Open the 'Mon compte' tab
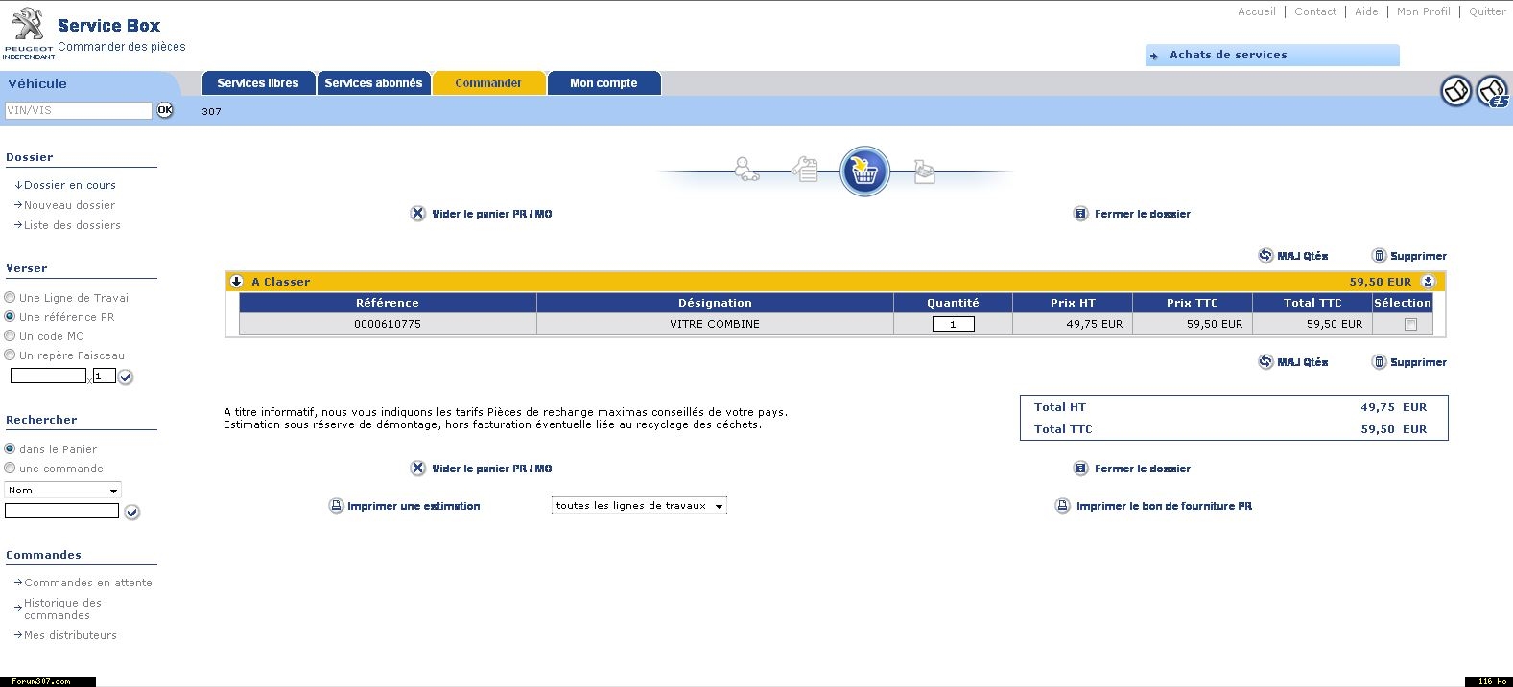 click(x=603, y=83)
